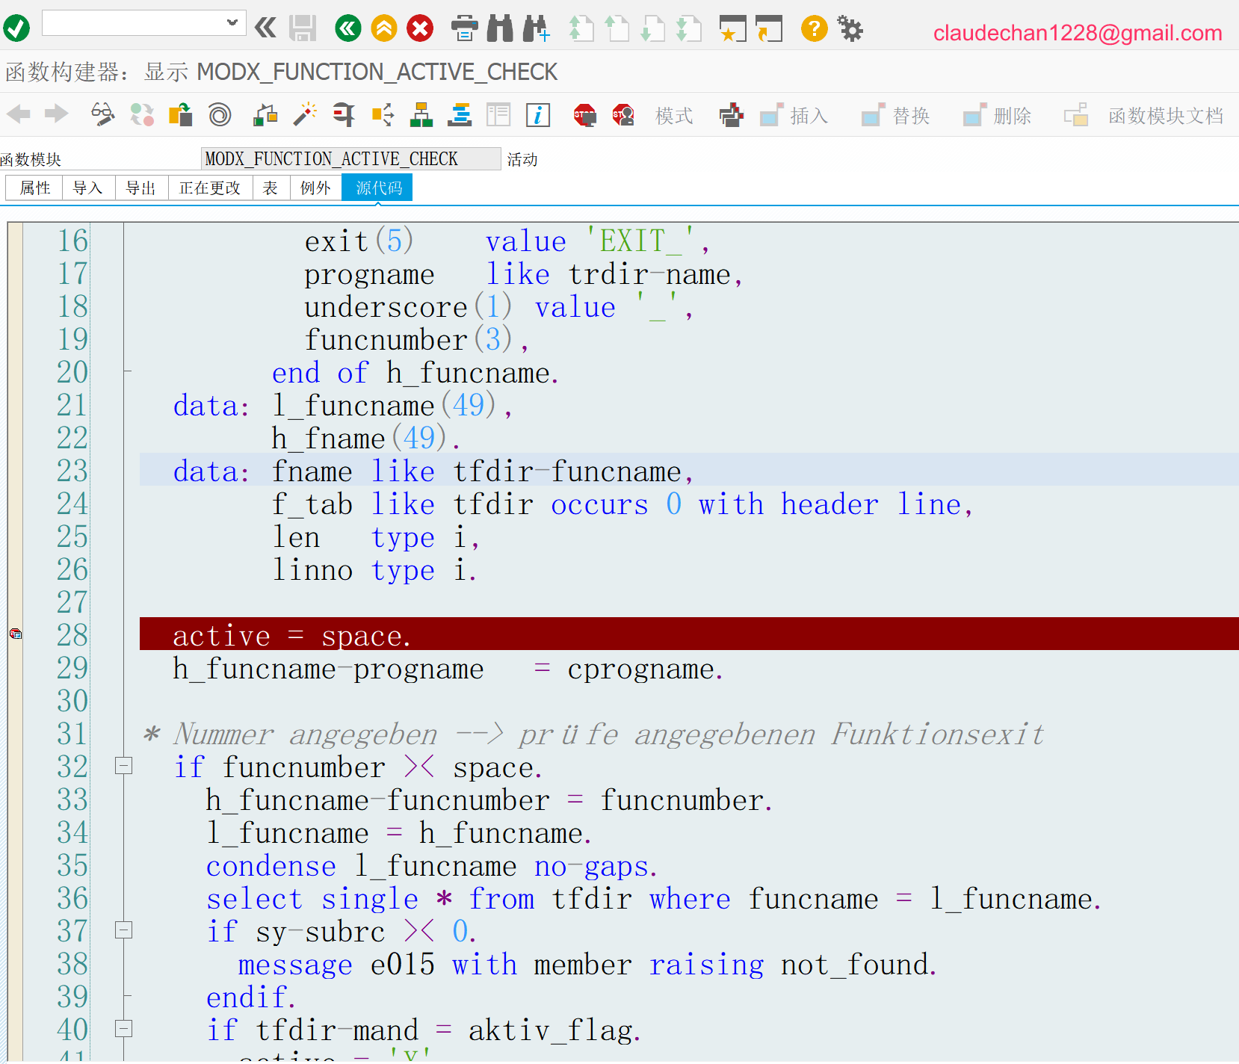Open the command field dropdown arrow

click(232, 23)
